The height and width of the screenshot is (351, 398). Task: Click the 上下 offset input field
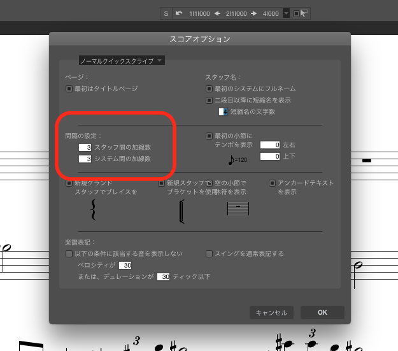pyautogui.click(x=270, y=157)
